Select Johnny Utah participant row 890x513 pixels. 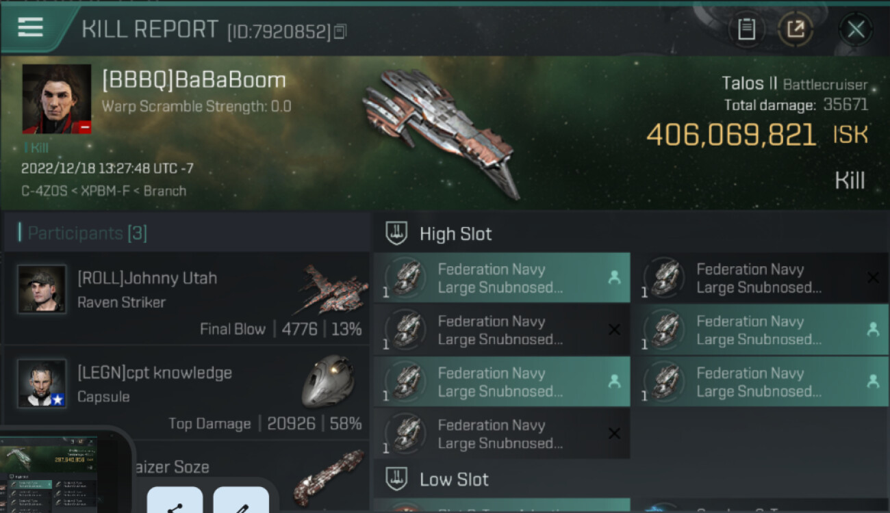[x=186, y=298]
